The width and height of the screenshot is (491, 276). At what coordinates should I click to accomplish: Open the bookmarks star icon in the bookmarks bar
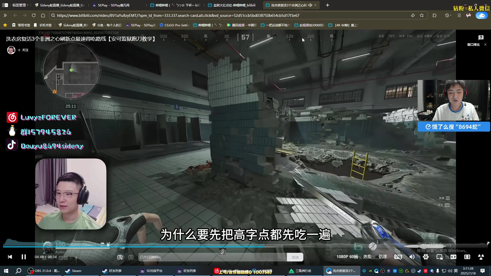coord(5,25)
